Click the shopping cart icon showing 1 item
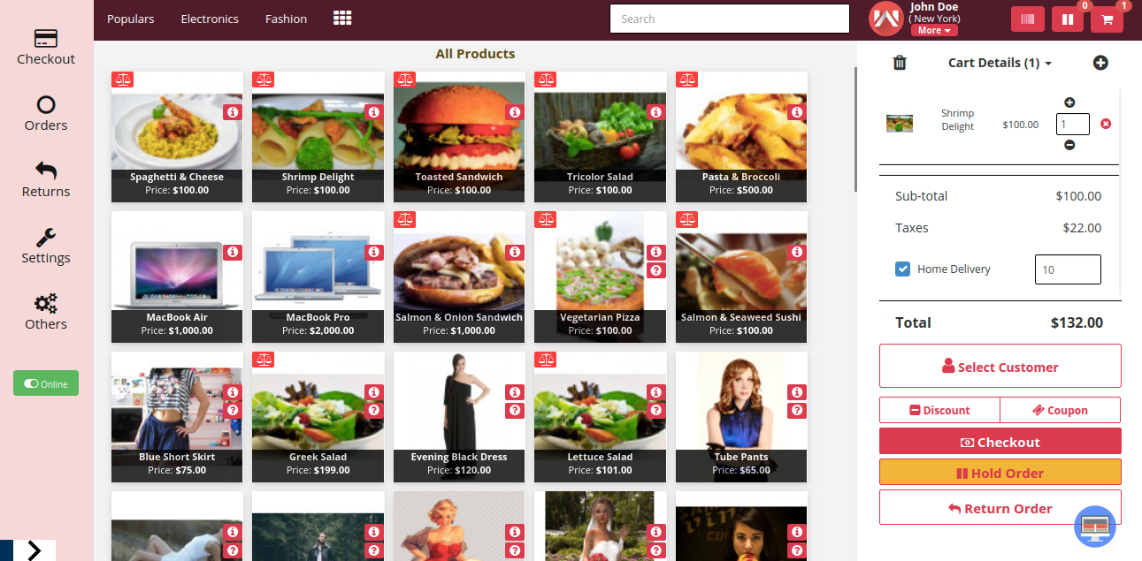Viewport: 1142px width, 561px height. point(1107,18)
